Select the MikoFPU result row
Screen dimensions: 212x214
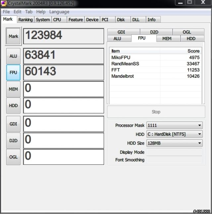coord(155,57)
